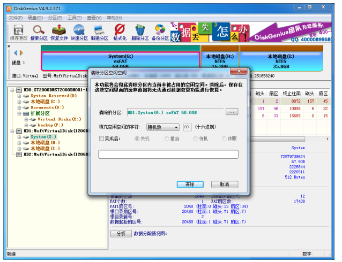Screen dimensions: 342x262
Task: Close the 清除分区空闲空间 dialog
Action: [x=239, y=71]
